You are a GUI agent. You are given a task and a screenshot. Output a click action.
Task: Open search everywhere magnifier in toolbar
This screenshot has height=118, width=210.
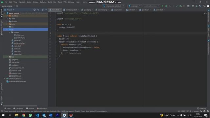click(x=204, y=6)
